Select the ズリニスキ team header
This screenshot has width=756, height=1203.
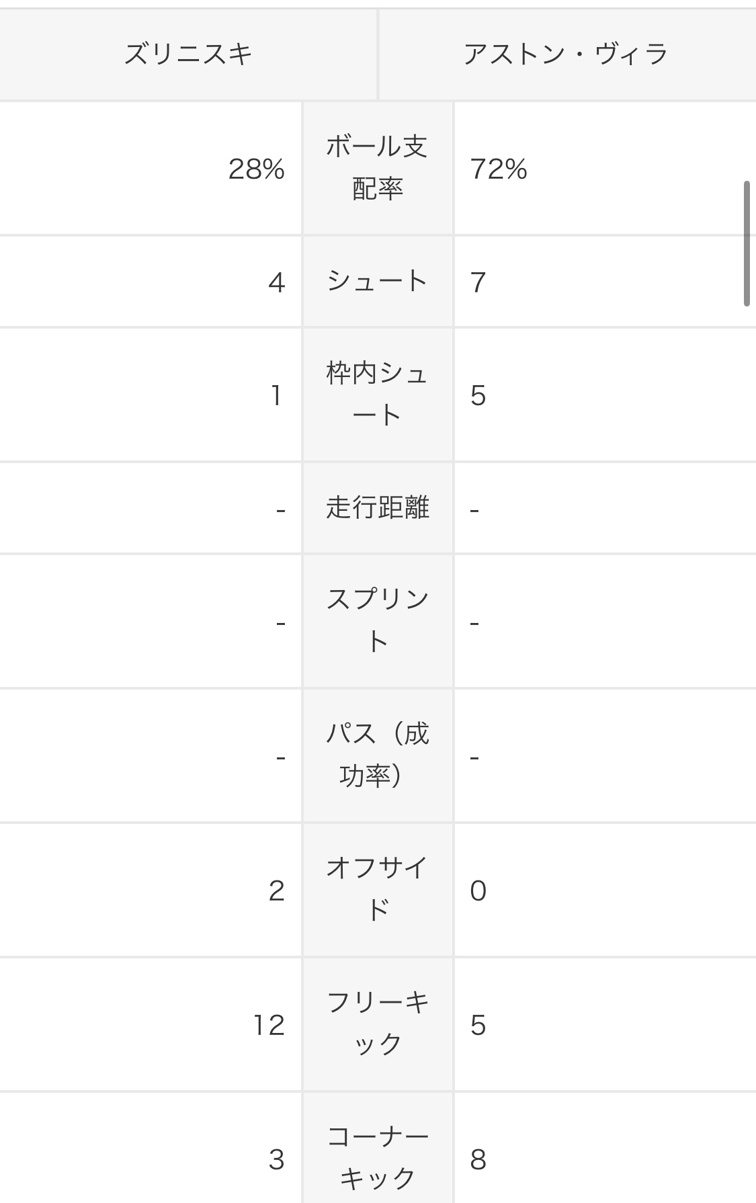coord(188,54)
